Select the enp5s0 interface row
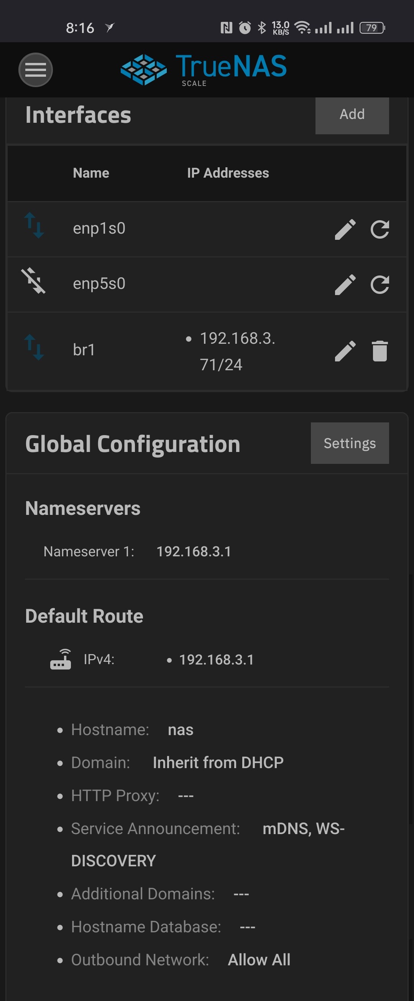Viewport: 414px width, 1001px height. [207, 284]
